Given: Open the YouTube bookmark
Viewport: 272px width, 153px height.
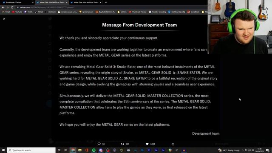Looking at the screenshot, I should 17,12.
